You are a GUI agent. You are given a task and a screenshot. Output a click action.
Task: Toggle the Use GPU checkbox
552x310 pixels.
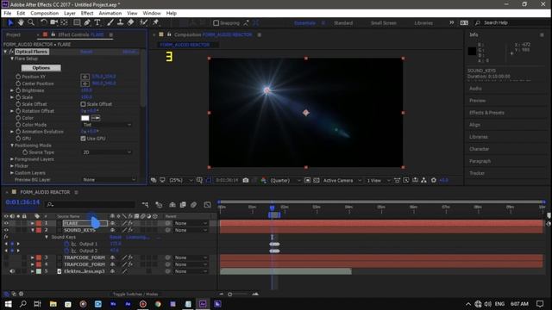tap(83, 139)
